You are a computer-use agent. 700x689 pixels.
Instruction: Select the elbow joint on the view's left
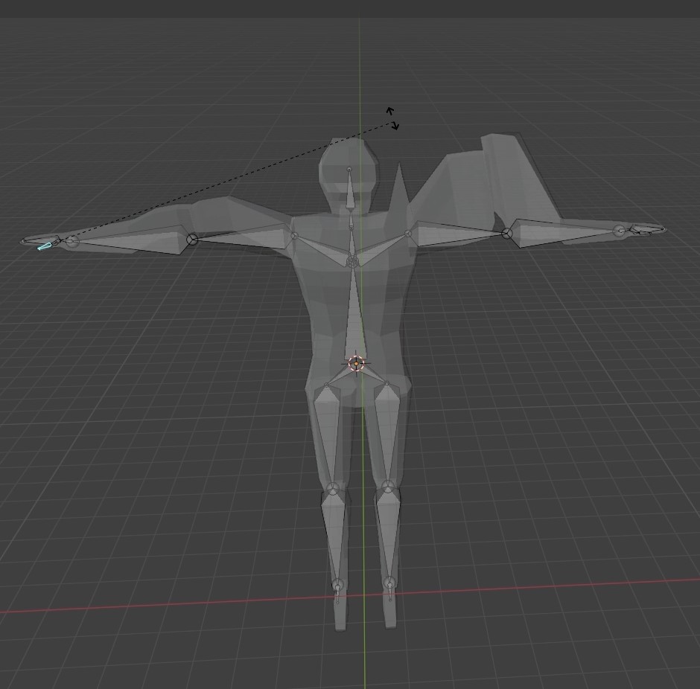[x=192, y=240]
